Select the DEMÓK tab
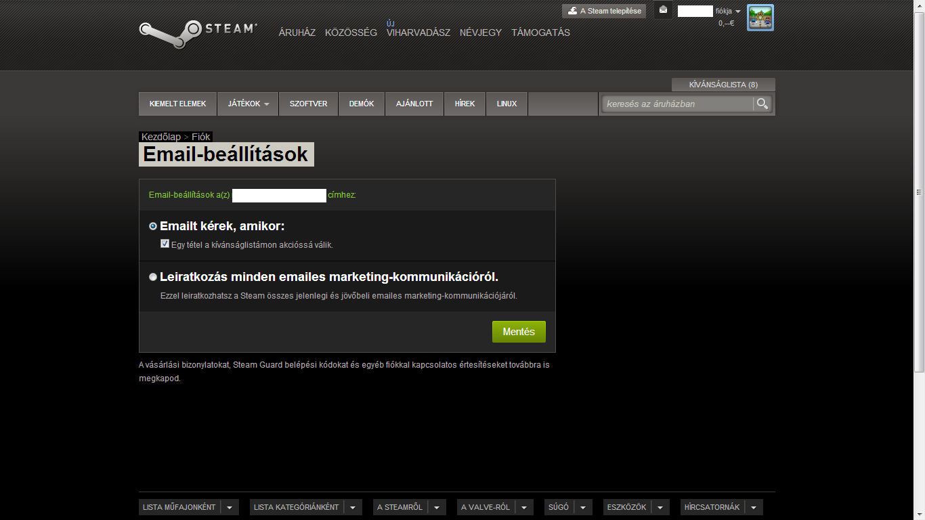This screenshot has width=925, height=520. point(362,104)
